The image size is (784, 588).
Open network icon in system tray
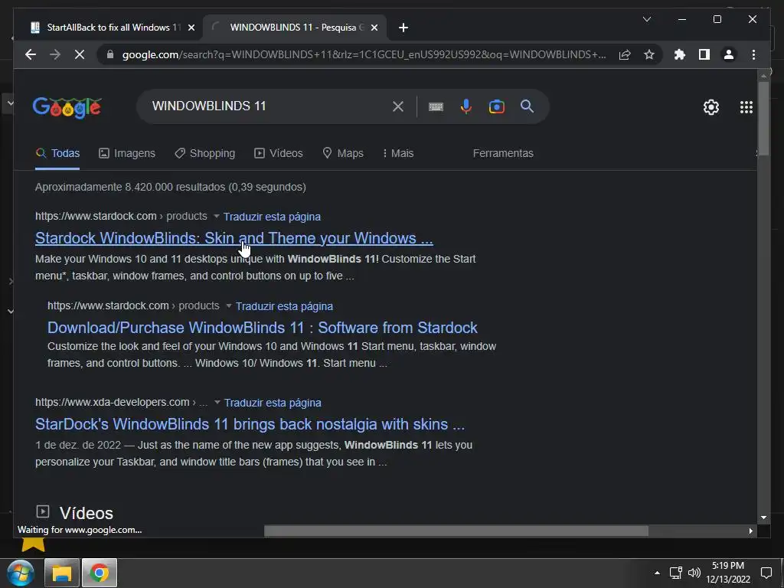point(675,573)
